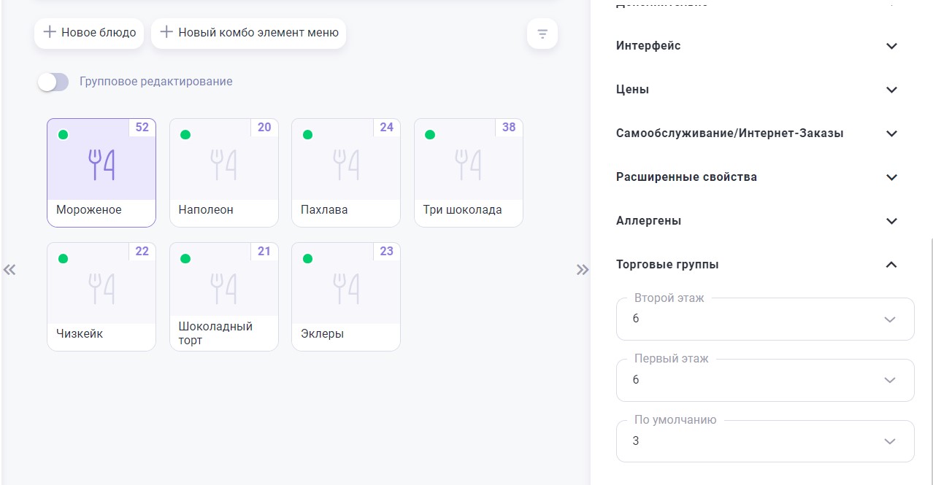Click the filter icon above the dish grid
The image size is (933, 485).
coord(542,34)
